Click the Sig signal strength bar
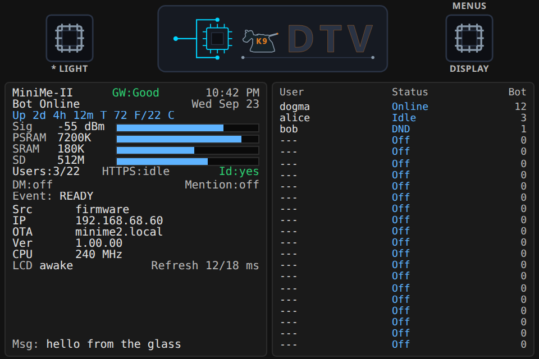 188,128
